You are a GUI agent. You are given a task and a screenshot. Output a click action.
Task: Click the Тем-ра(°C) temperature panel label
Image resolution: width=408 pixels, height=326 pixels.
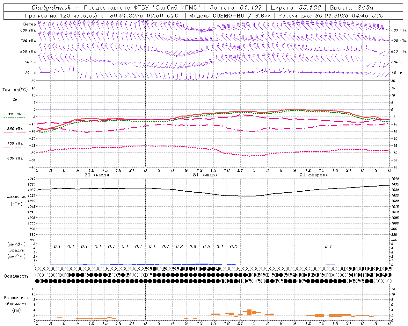coord(15,90)
